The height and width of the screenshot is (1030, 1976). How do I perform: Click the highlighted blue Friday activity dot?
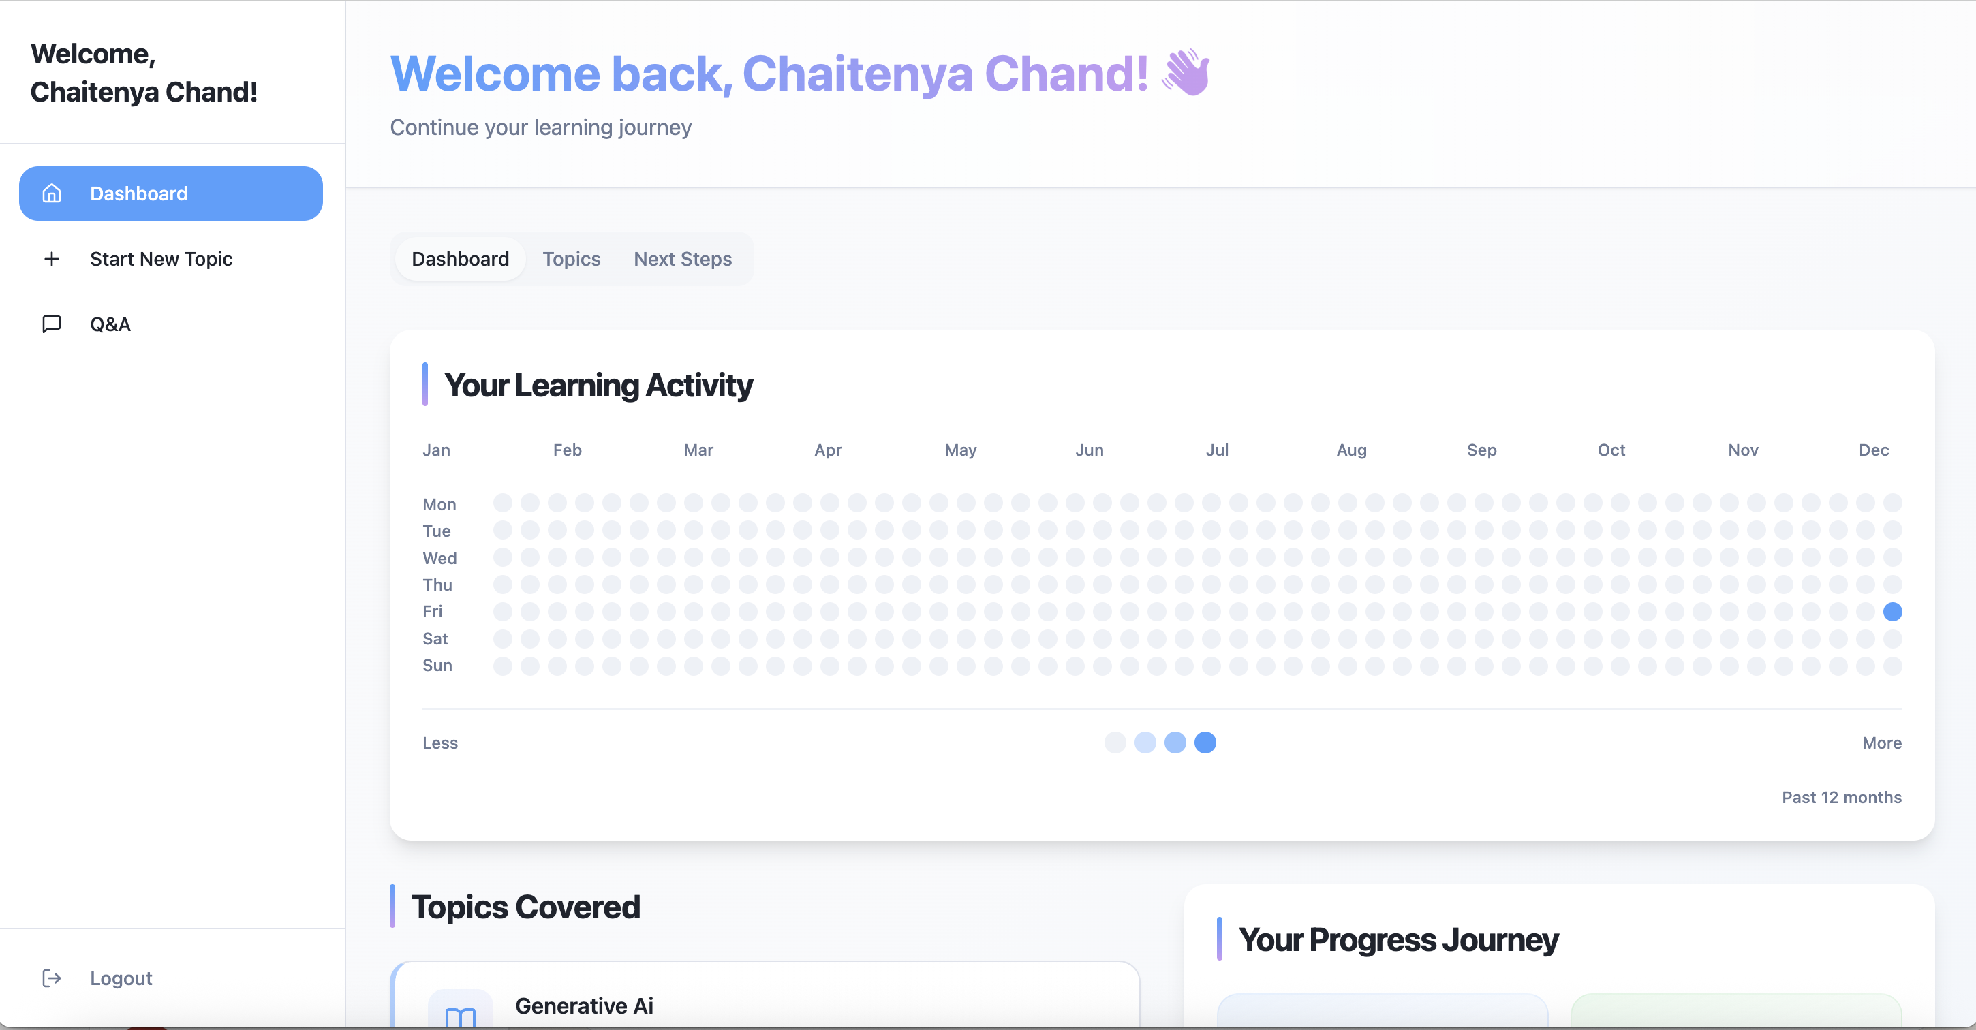[x=1892, y=611]
